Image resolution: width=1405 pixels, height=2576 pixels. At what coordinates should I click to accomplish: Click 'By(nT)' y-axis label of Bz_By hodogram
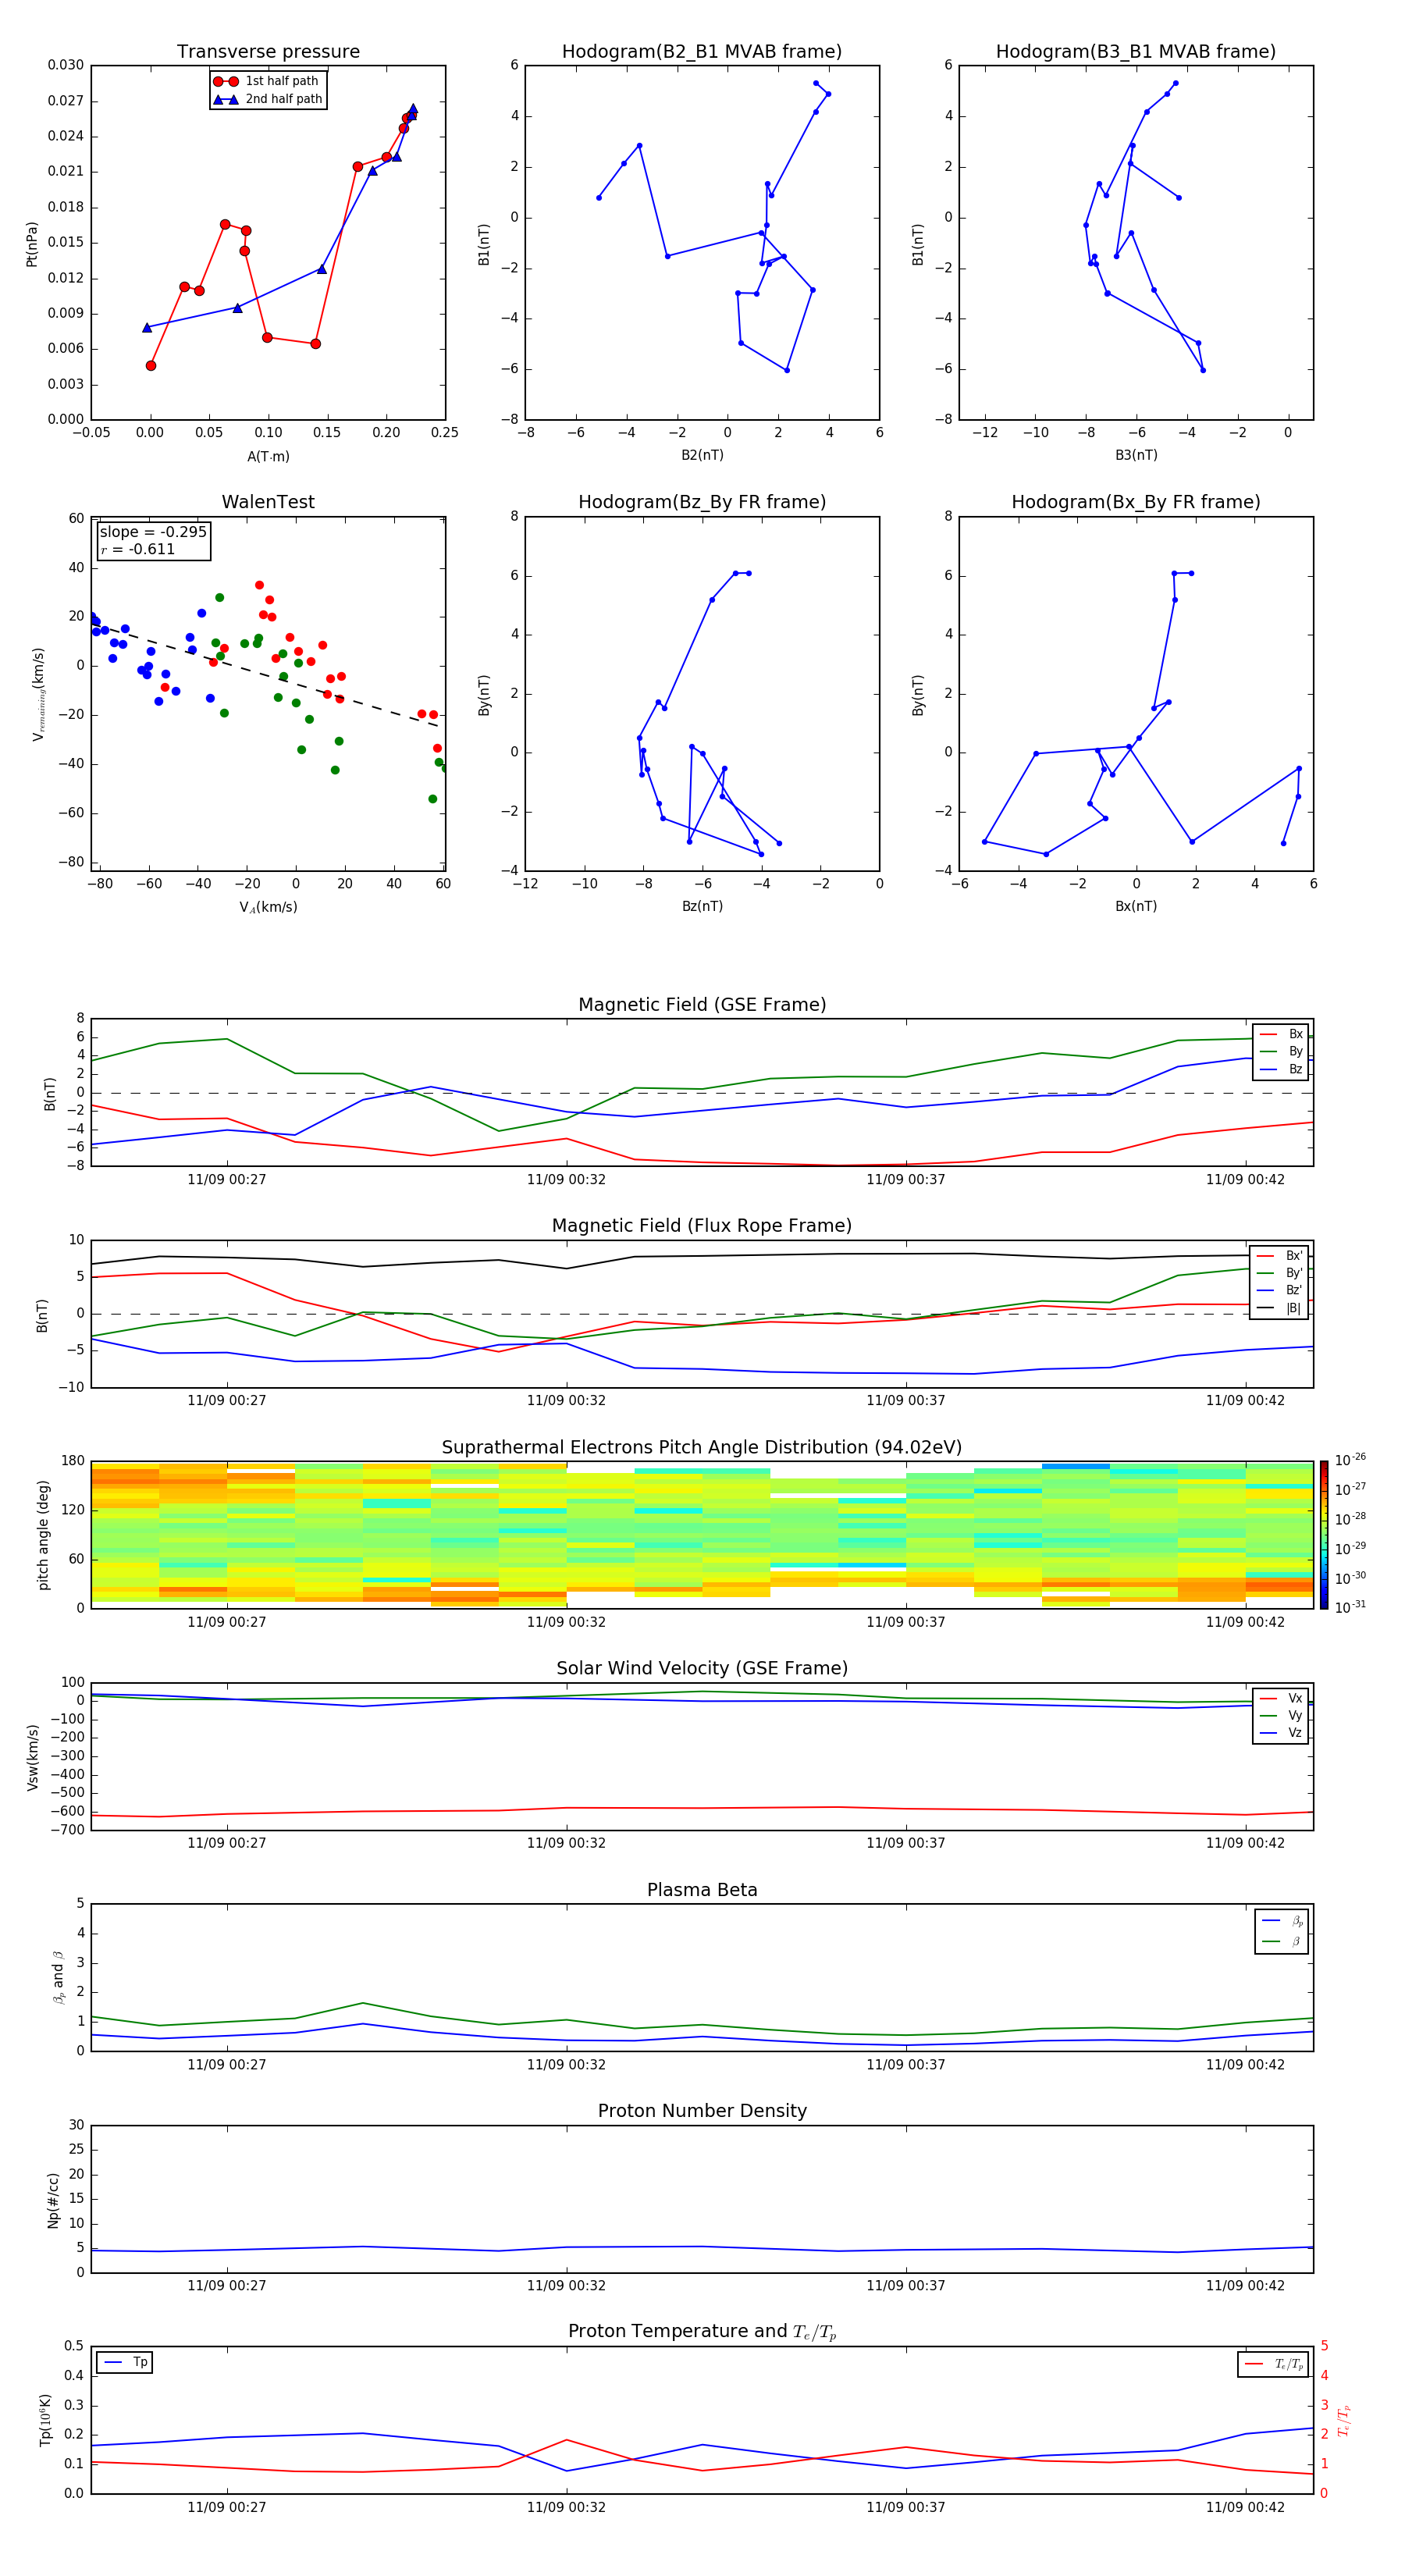tap(484, 694)
